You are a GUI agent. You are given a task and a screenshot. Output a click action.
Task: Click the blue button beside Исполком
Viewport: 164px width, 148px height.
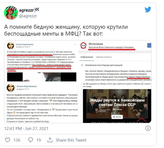(x=149, y=45)
